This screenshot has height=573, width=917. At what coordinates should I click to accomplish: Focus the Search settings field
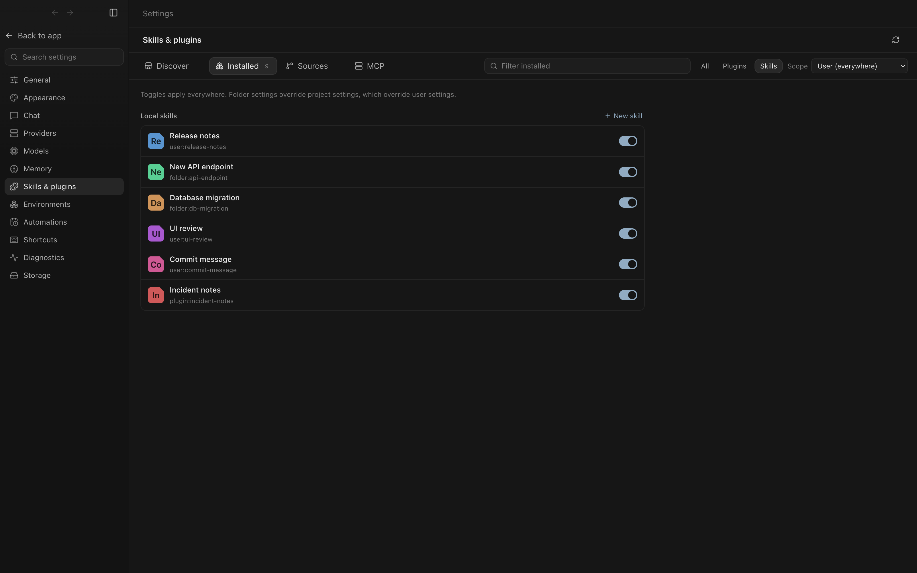click(x=64, y=57)
